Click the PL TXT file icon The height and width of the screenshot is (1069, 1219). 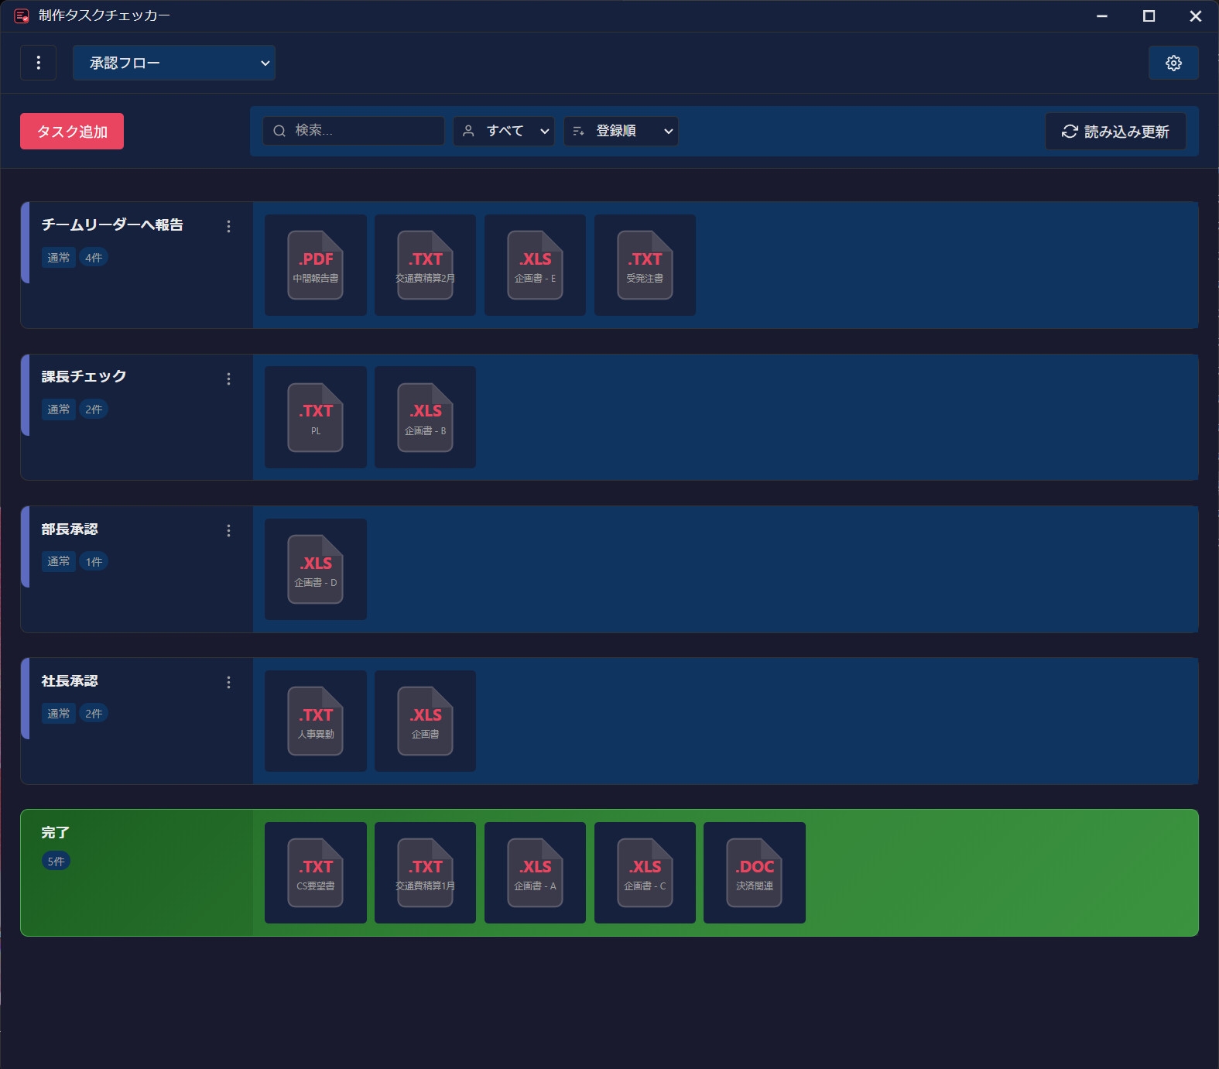[x=316, y=417]
